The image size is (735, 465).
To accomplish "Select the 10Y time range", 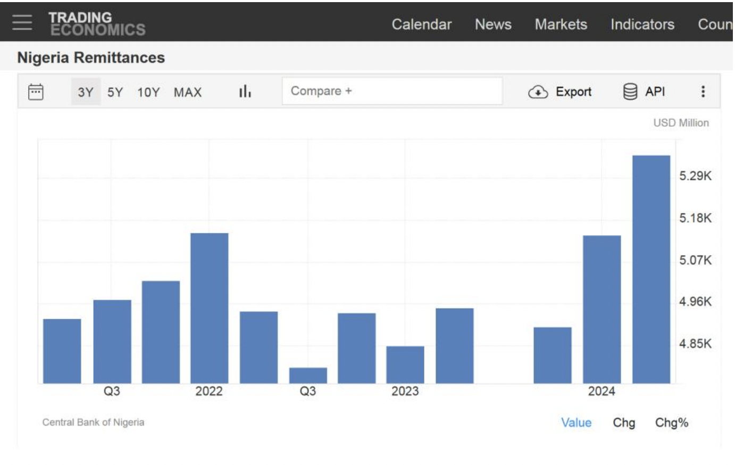I will [x=148, y=92].
